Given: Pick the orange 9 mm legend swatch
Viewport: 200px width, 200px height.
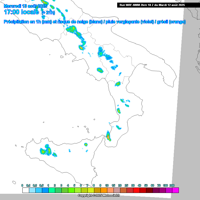Looking at the screenshot, I should pos(104,190).
